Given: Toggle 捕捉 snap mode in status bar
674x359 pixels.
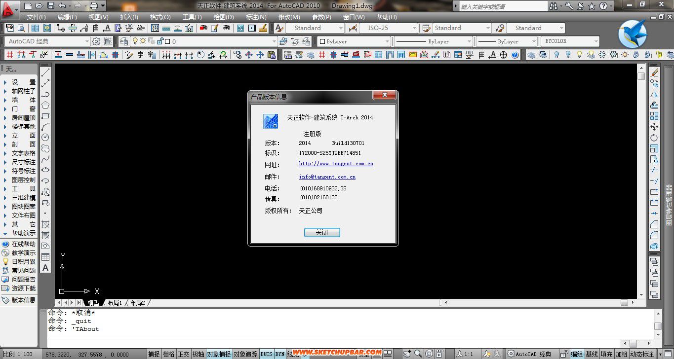Looking at the screenshot, I should [154, 354].
